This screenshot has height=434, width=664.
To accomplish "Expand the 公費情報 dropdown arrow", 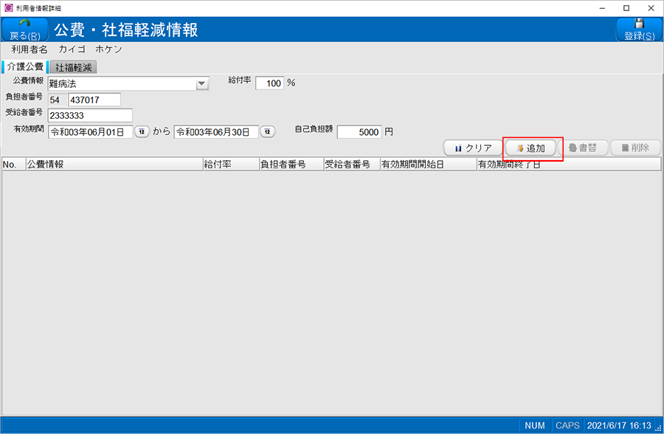I will (202, 84).
